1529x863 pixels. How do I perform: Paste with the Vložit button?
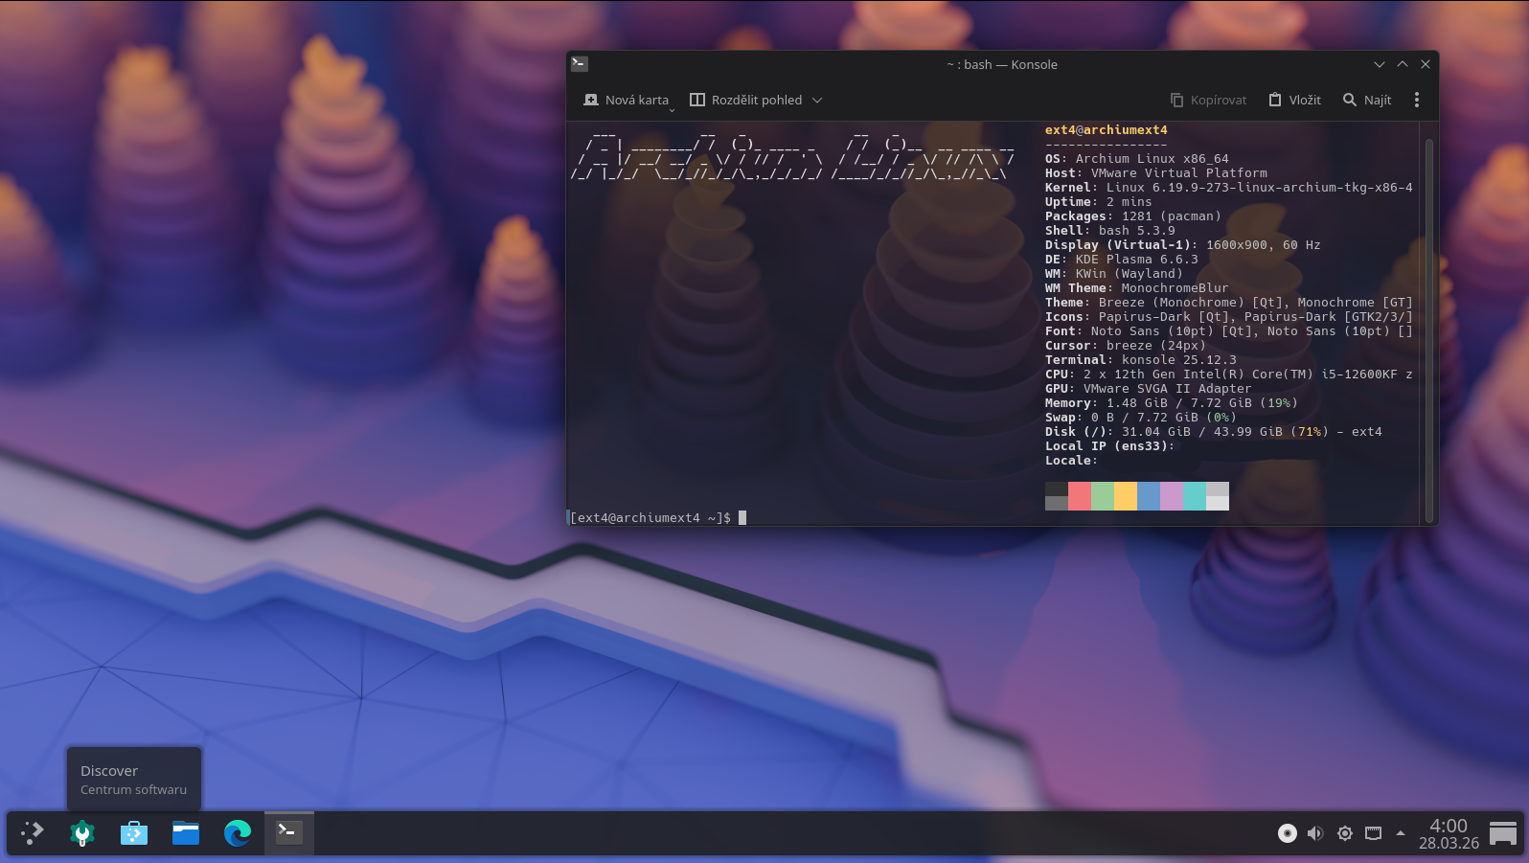(1294, 100)
